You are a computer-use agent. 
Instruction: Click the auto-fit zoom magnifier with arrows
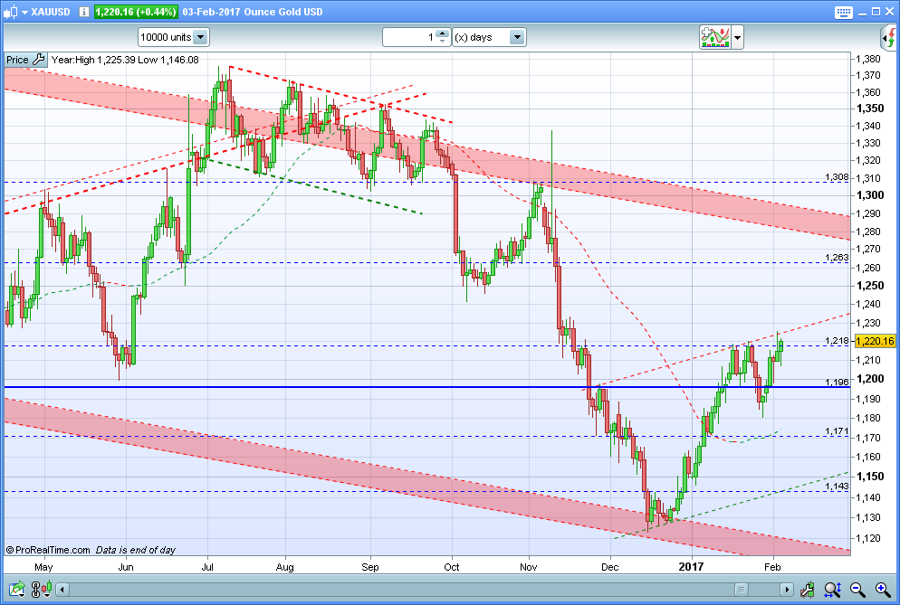pyautogui.click(x=833, y=589)
